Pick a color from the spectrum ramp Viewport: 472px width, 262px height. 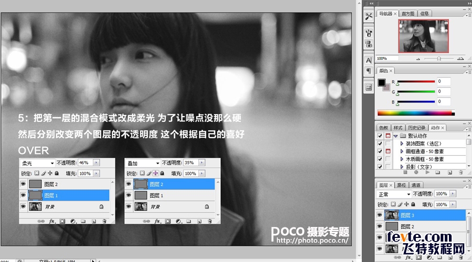click(x=416, y=113)
